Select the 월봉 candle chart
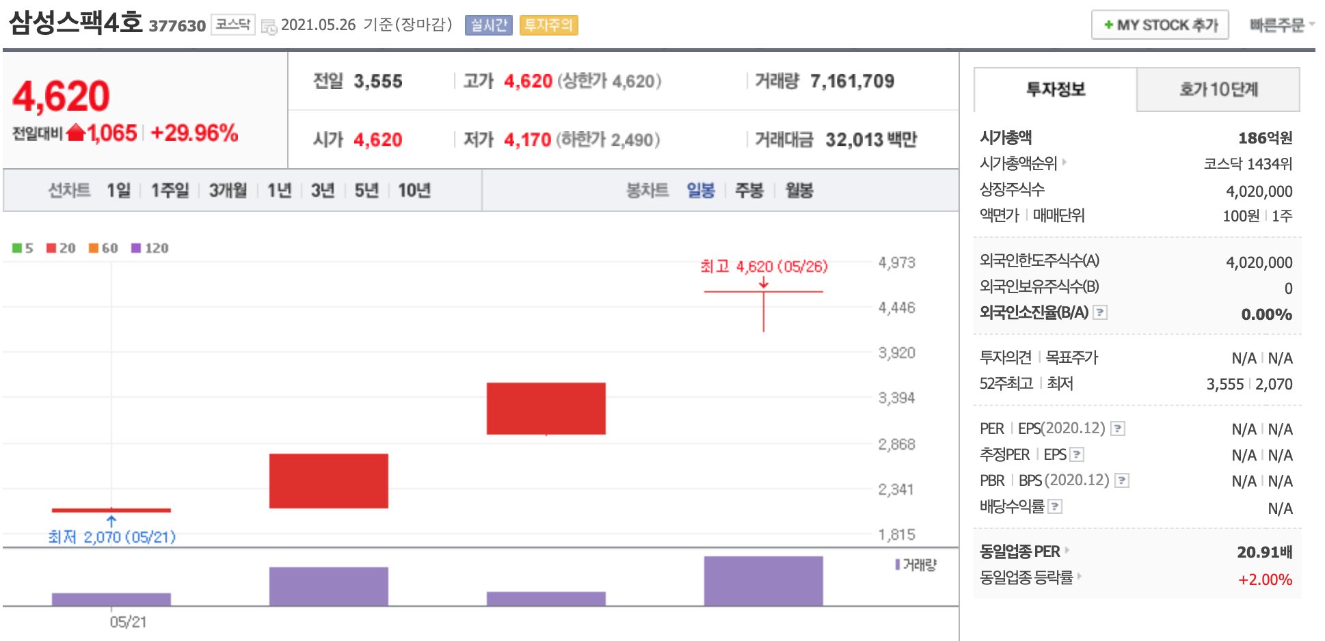The height and width of the screenshot is (641, 1325). coord(799,190)
